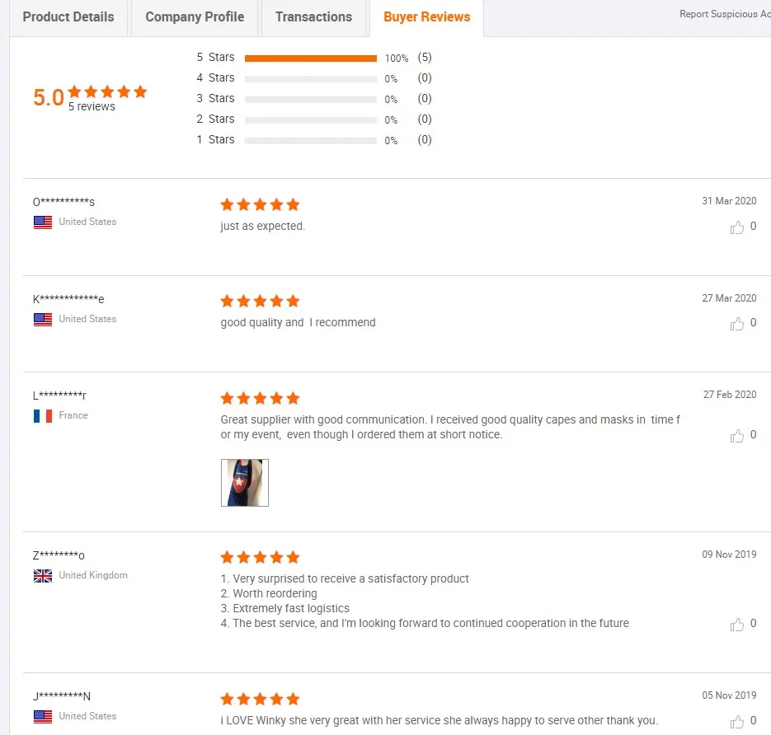
Task: Open the Product Details tab
Action: click(x=68, y=17)
